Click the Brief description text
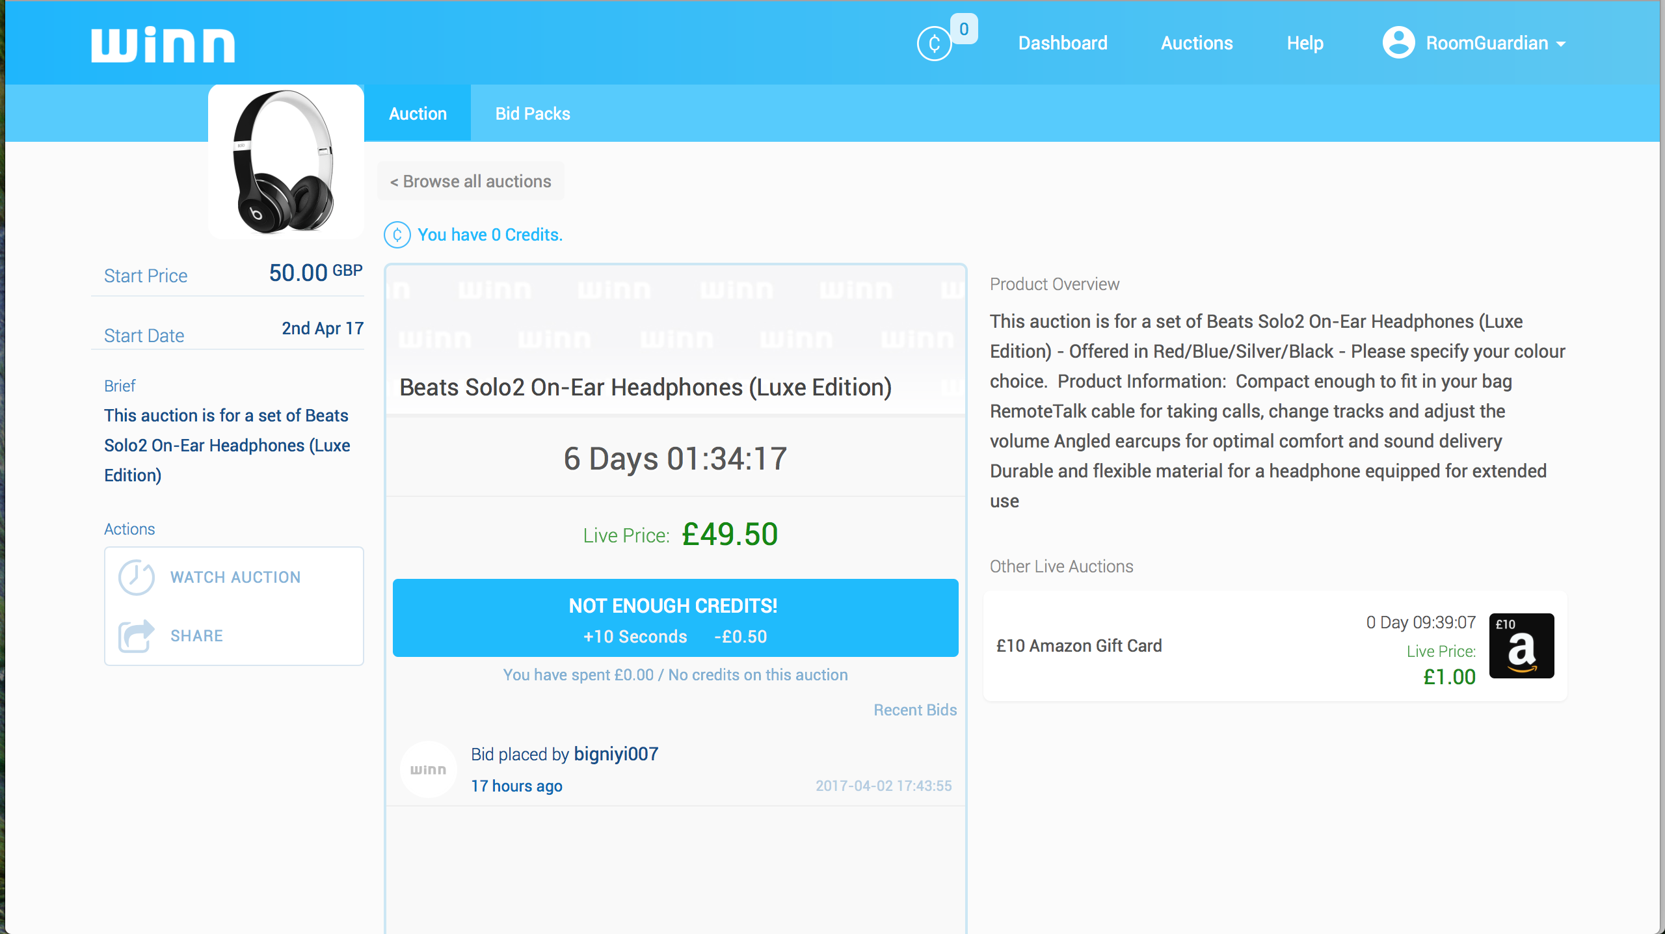Viewport: 1665px width, 934px height. click(227, 446)
